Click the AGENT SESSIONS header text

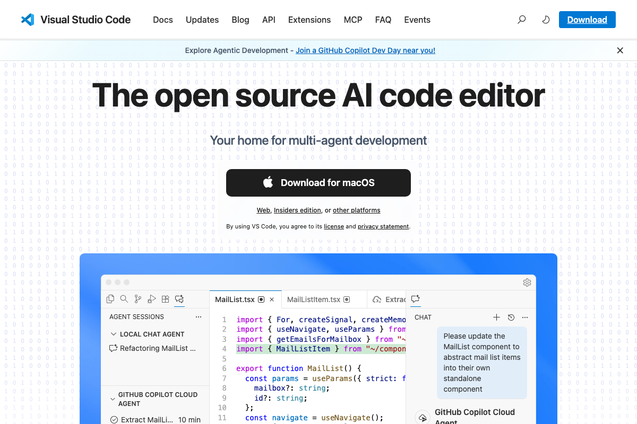pyautogui.click(x=136, y=317)
